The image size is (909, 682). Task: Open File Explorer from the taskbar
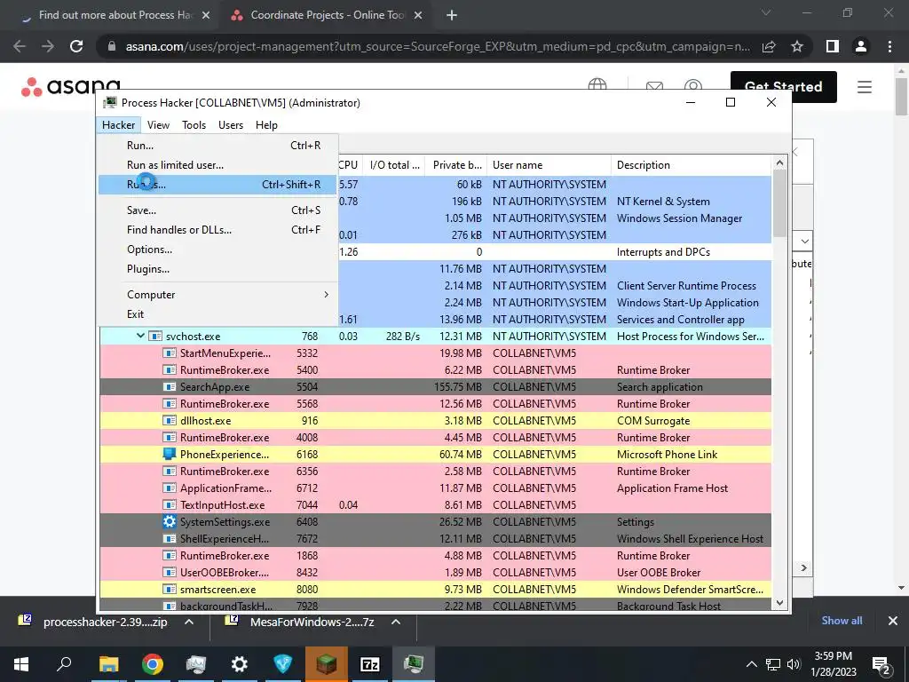[x=108, y=664]
